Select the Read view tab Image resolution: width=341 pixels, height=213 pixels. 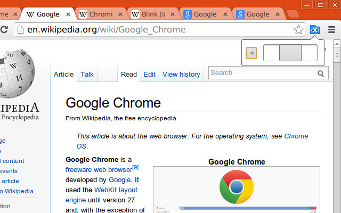coord(129,75)
